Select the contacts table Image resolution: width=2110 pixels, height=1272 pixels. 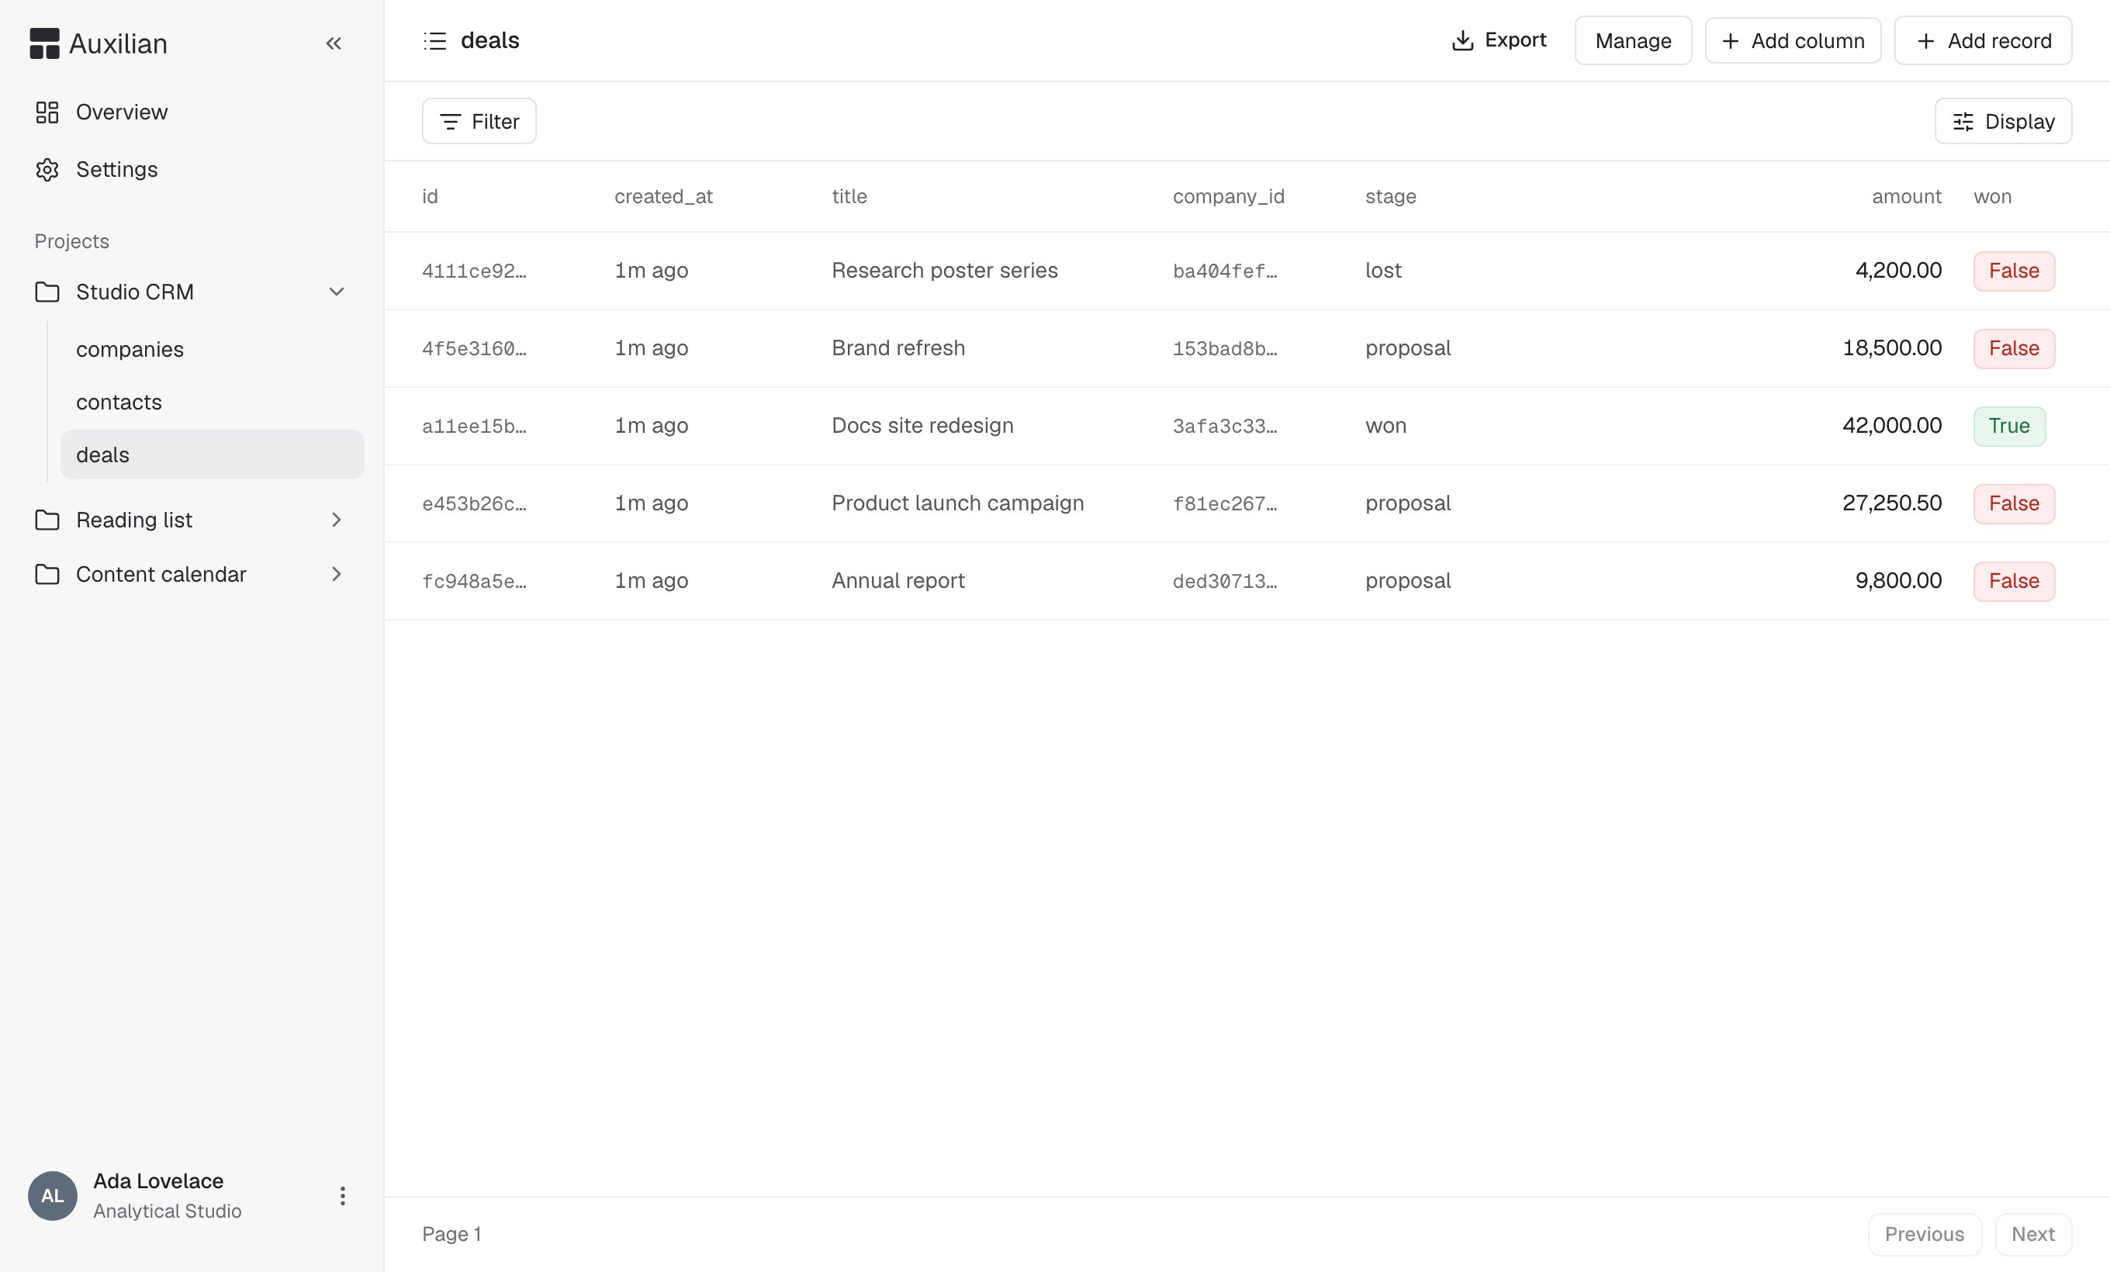tap(212, 403)
